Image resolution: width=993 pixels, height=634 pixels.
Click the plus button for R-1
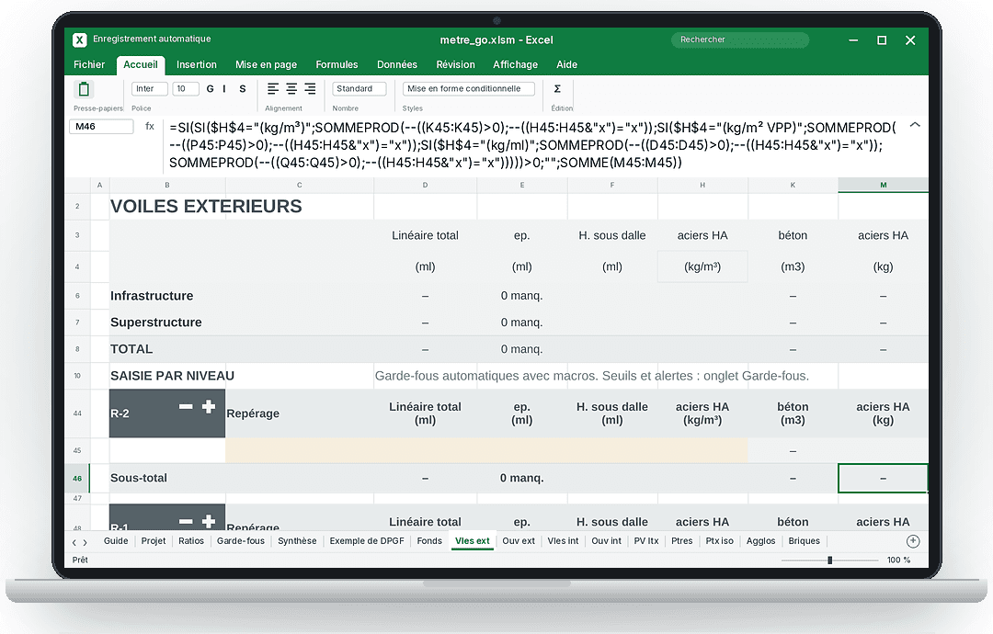pos(209,522)
